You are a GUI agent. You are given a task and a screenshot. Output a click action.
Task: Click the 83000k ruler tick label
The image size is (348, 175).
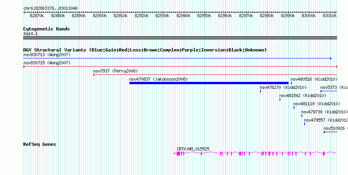[x=309, y=16]
